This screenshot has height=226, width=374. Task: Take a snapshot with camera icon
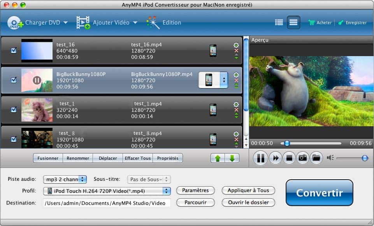click(x=303, y=158)
